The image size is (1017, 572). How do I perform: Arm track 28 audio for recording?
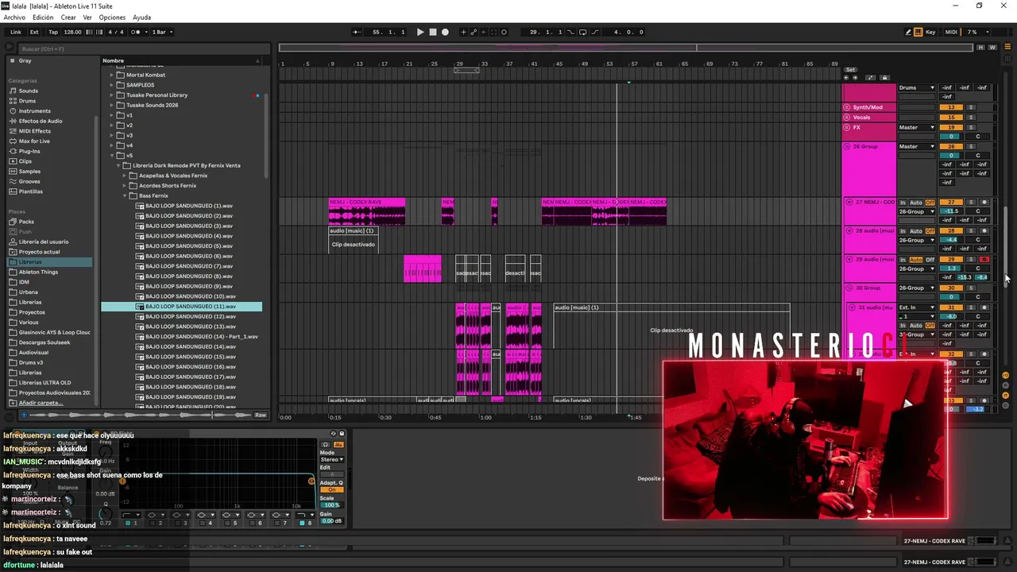(x=984, y=231)
